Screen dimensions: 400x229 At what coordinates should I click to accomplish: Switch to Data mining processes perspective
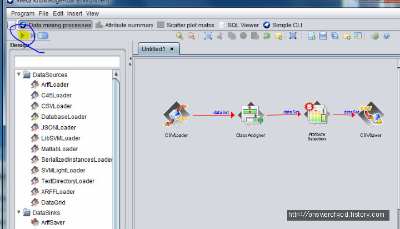pyautogui.click(x=55, y=25)
